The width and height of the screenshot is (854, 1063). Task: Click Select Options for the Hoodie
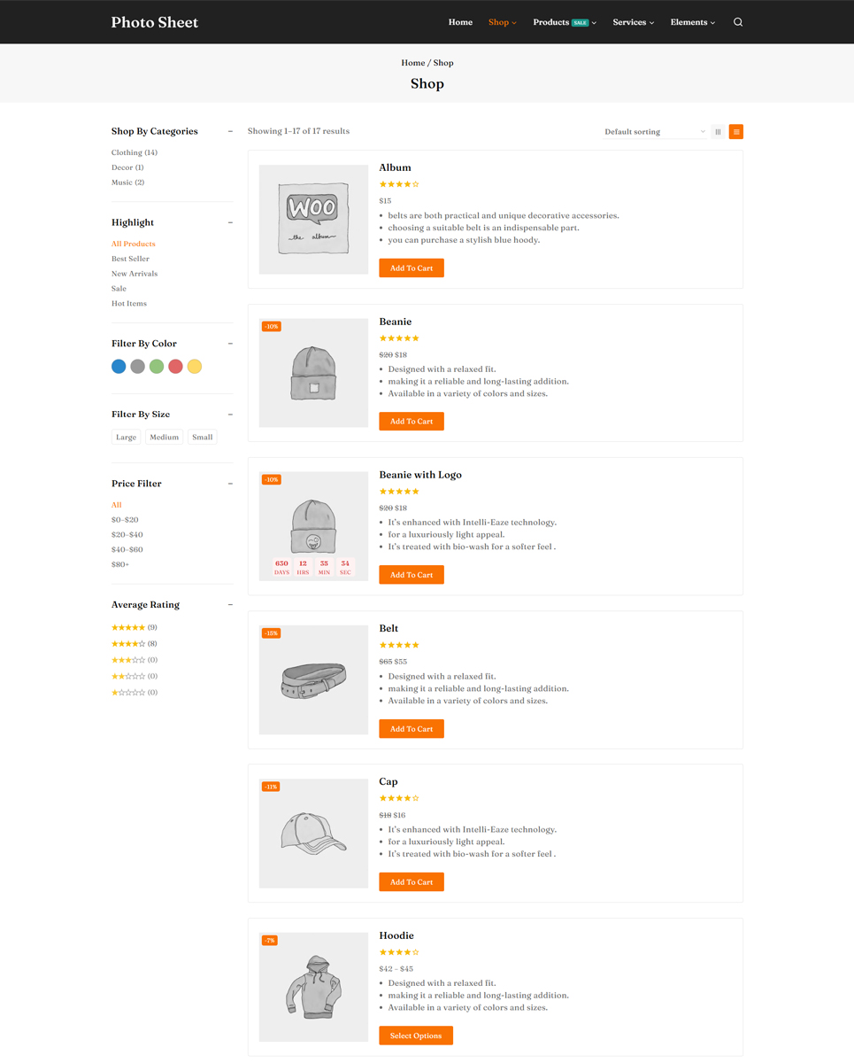[416, 1036]
